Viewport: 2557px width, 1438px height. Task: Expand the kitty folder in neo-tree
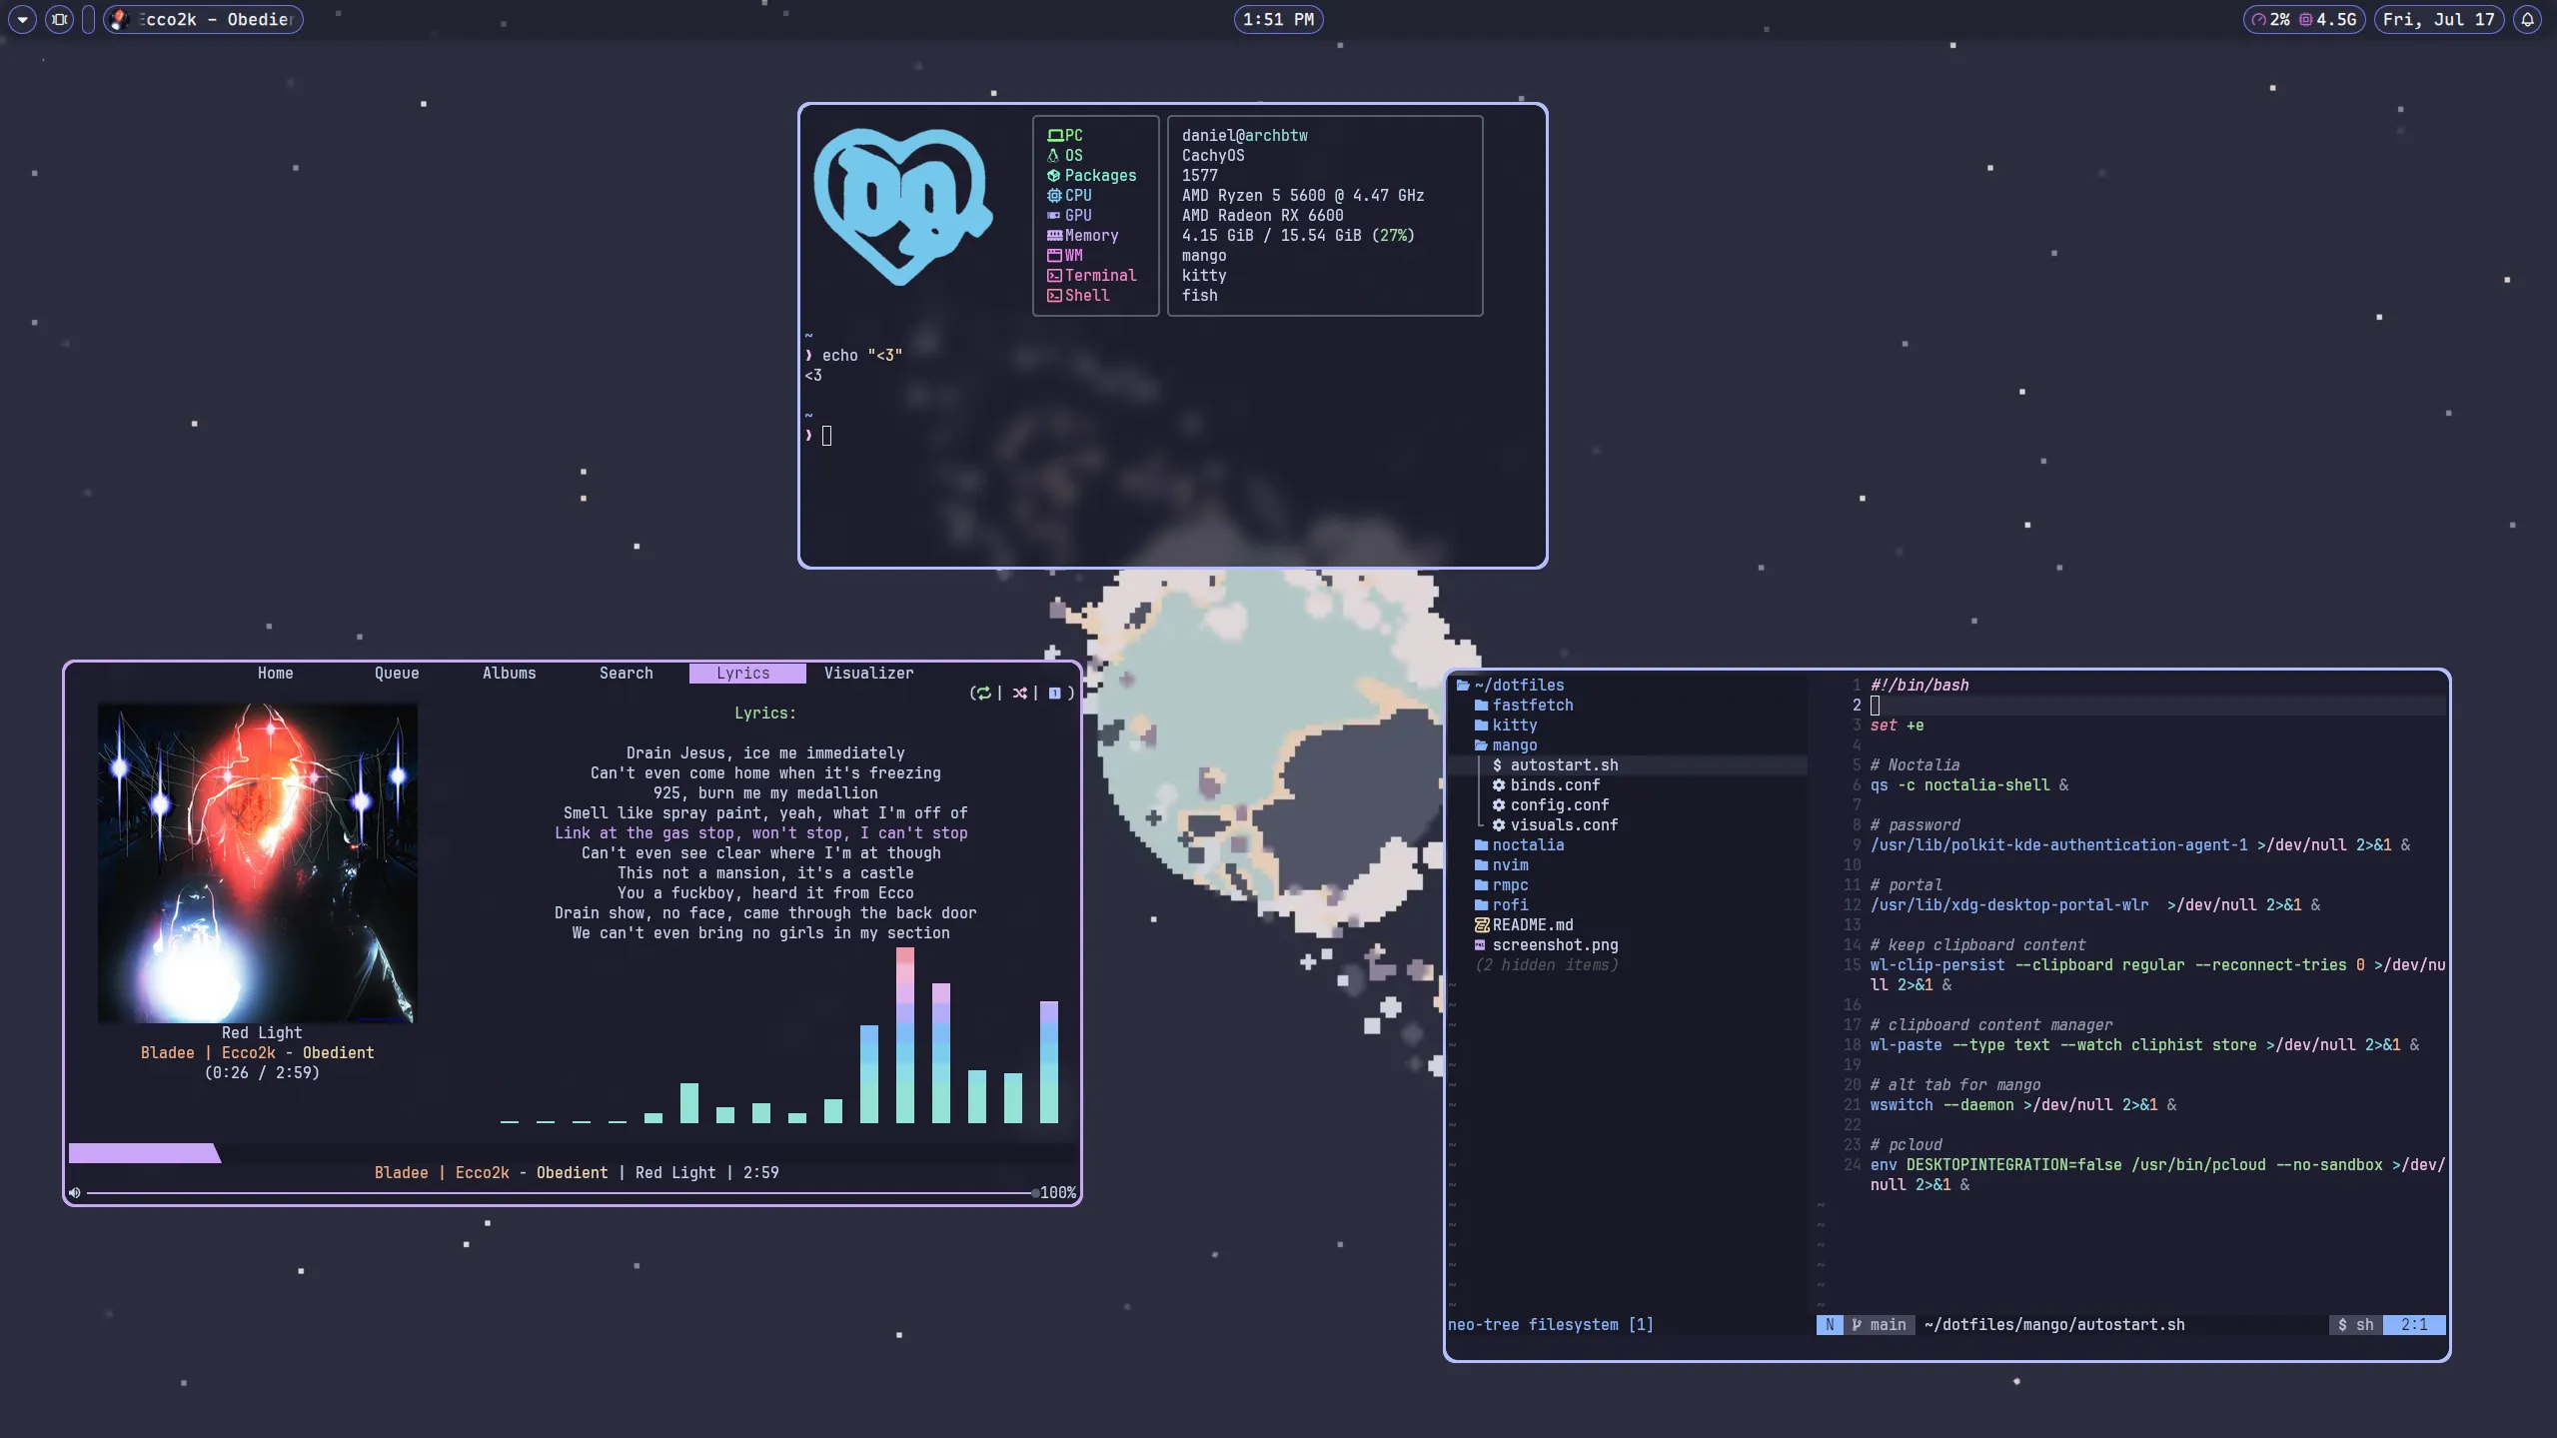pyautogui.click(x=1505, y=725)
